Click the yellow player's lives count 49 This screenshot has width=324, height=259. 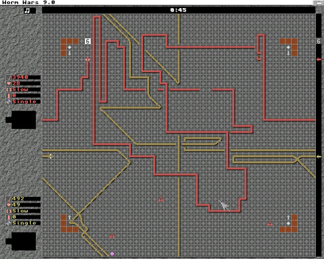click(x=16, y=205)
